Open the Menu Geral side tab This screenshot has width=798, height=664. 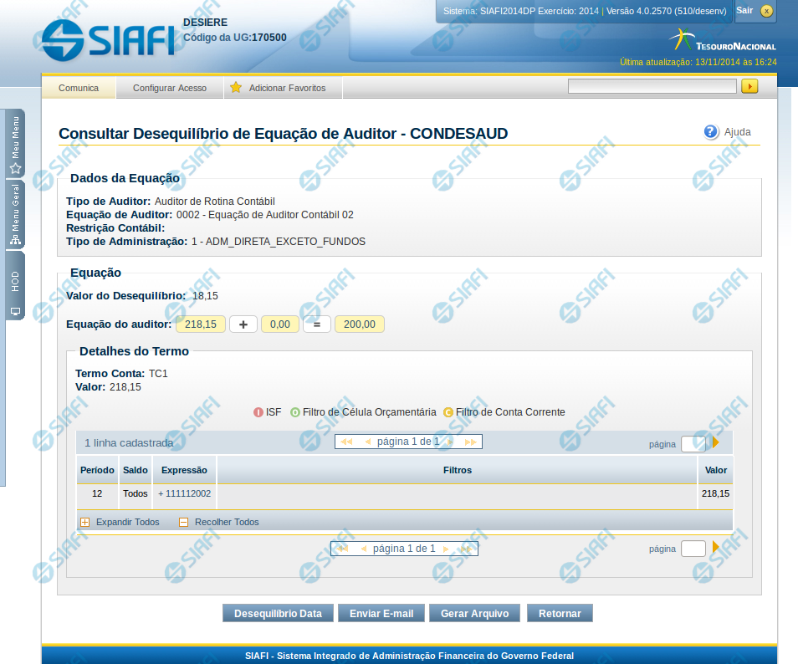click(x=15, y=215)
